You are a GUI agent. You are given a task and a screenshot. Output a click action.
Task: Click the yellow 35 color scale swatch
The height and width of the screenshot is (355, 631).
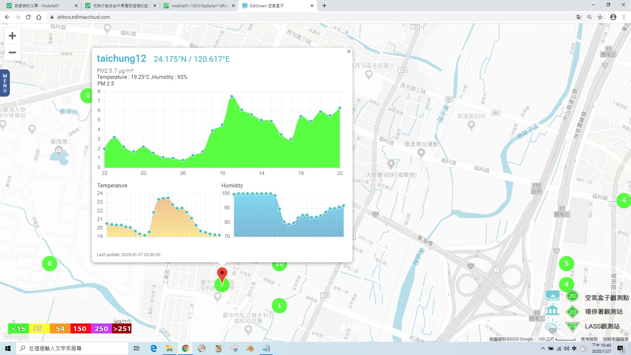point(39,329)
